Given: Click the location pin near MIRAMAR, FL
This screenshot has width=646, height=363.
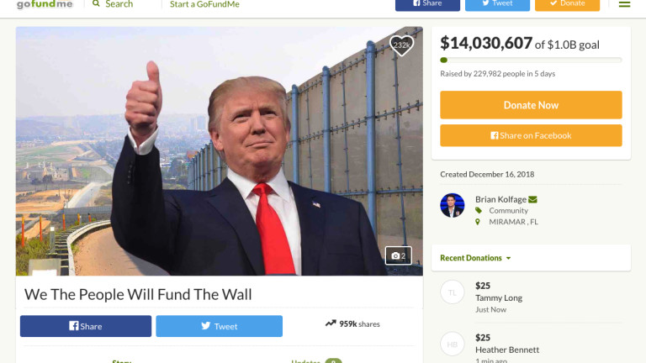Looking at the screenshot, I should point(478,222).
